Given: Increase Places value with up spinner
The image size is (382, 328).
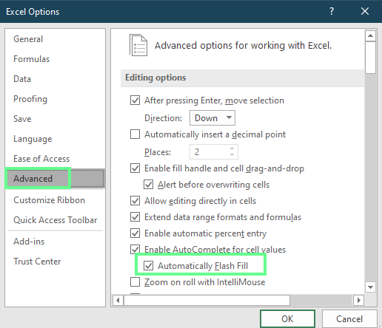Looking at the screenshot, I should click(232, 148).
